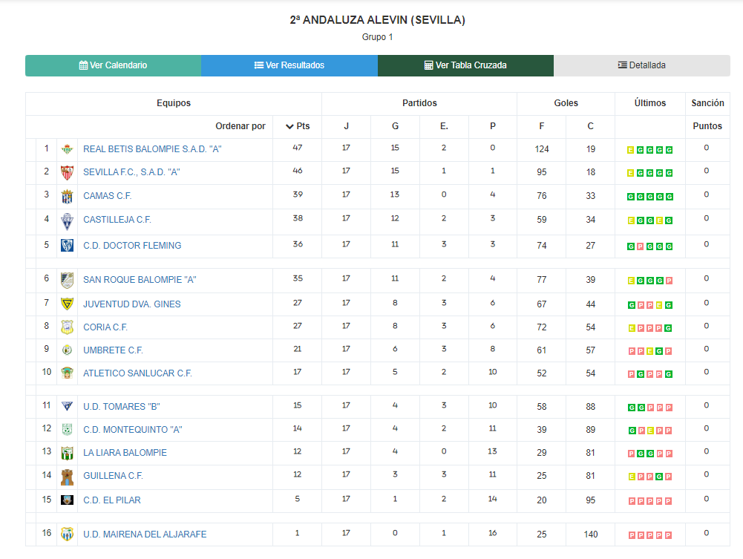Click Sevilla F.C. points value 46
This screenshot has width=743, height=559.
(298, 171)
